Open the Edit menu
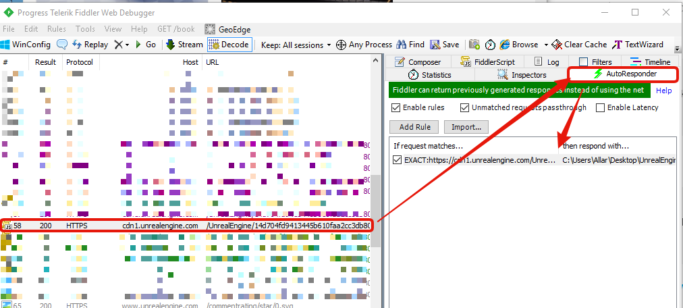 point(31,29)
